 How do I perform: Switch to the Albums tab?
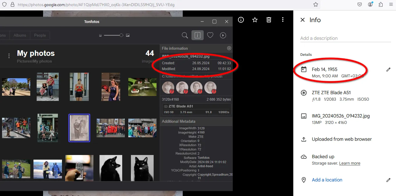(19, 35)
